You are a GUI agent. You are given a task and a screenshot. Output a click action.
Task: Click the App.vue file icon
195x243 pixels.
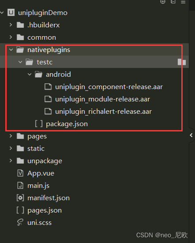click(x=20, y=173)
